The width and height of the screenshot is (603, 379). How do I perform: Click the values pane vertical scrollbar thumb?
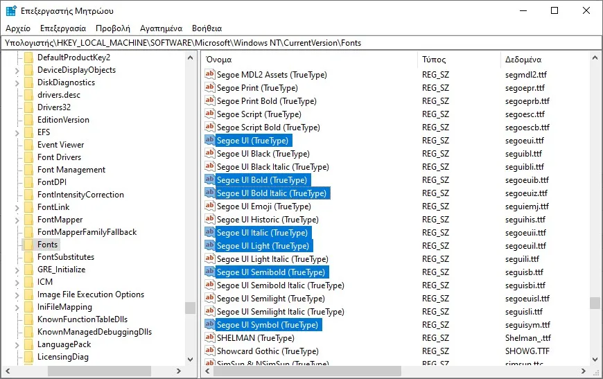[x=595, y=303]
